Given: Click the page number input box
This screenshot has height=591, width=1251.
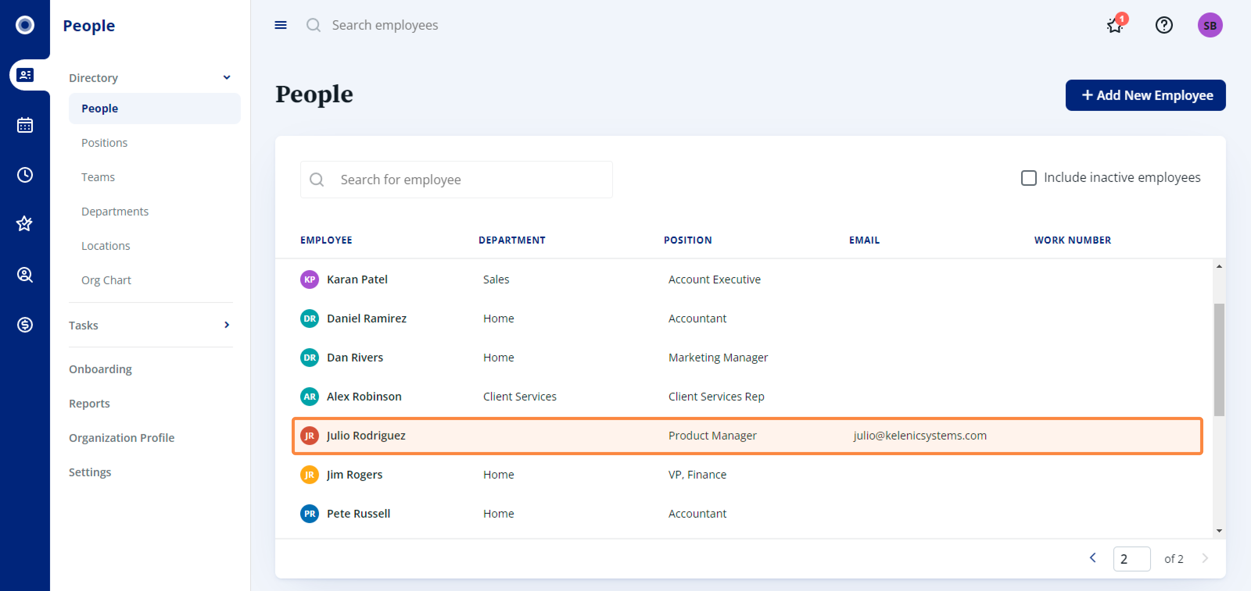Looking at the screenshot, I should click(1131, 559).
